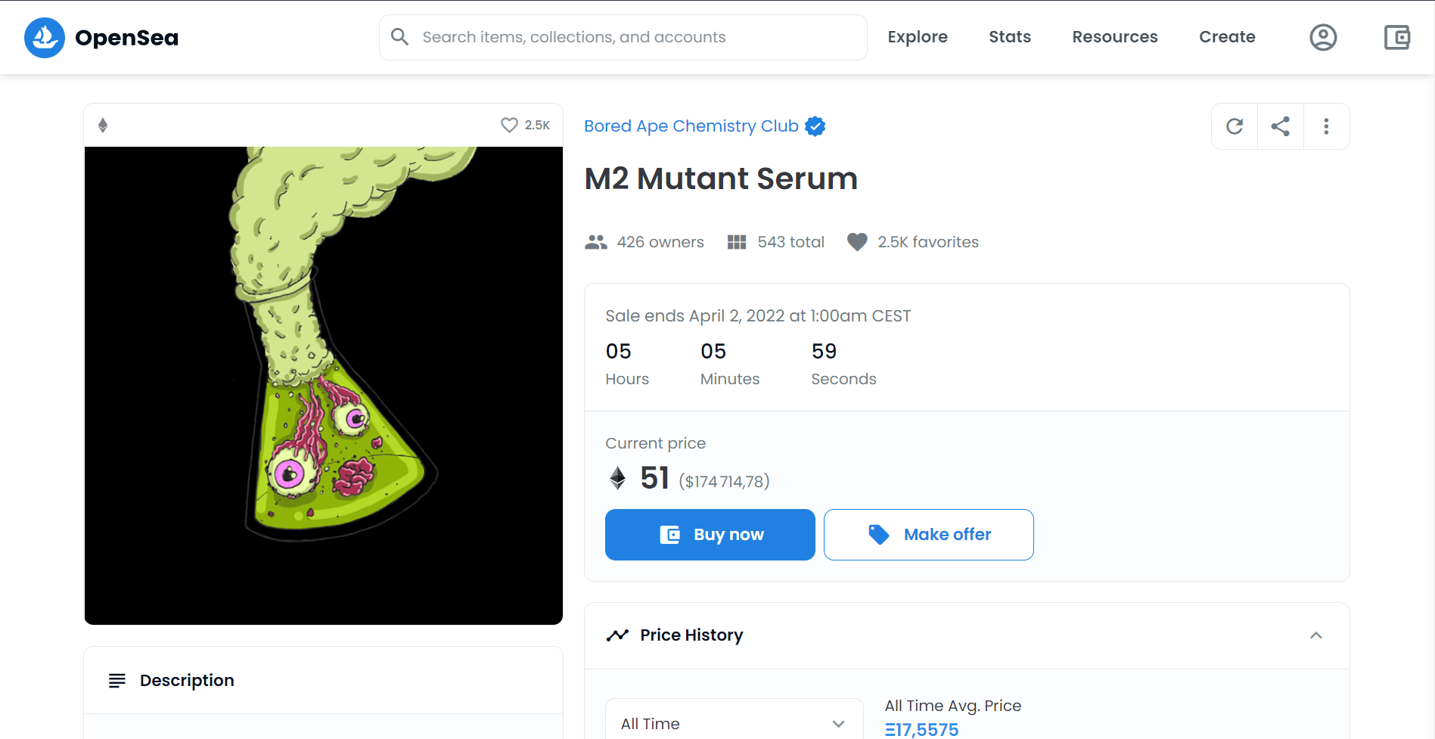The width and height of the screenshot is (1435, 739).
Task: Open the Stats menu
Action: click(1009, 37)
